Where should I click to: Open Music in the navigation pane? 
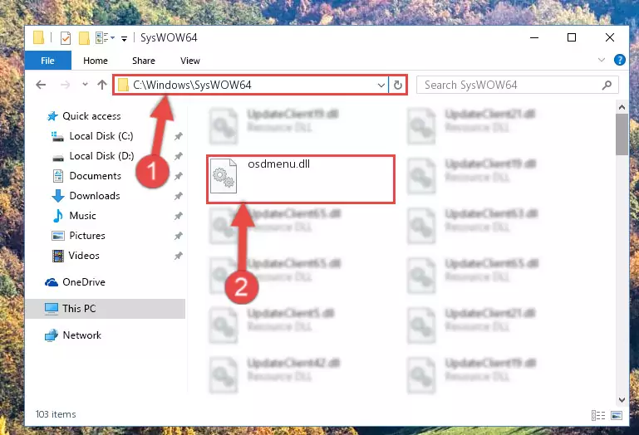(82, 216)
